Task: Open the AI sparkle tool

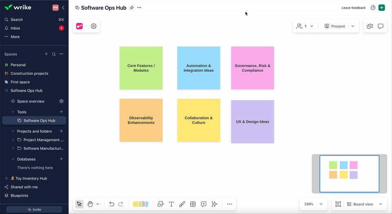Action: pos(214,204)
